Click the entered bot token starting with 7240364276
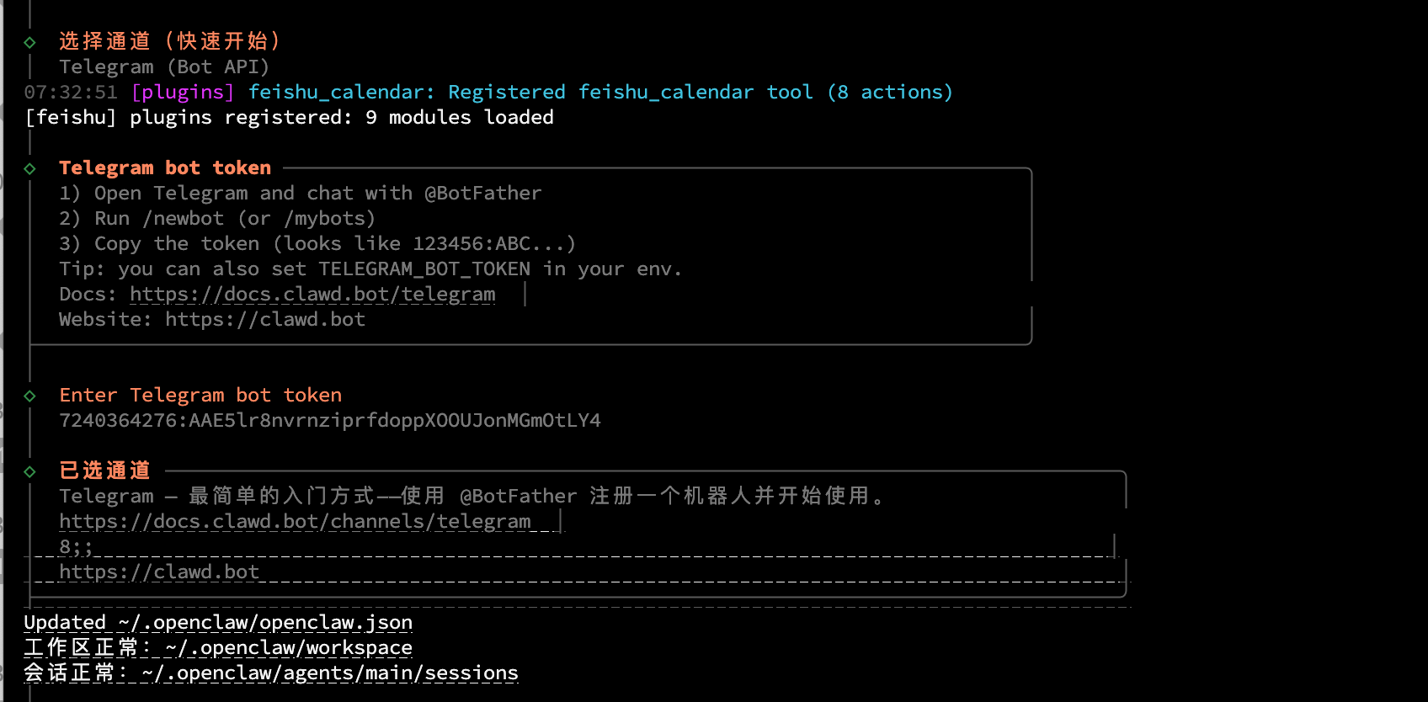The width and height of the screenshot is (1428, 702). click(x=330, y=421)
